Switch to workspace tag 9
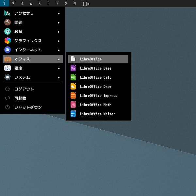The width and height of the screenshot is (196, 196). [75, 4]
